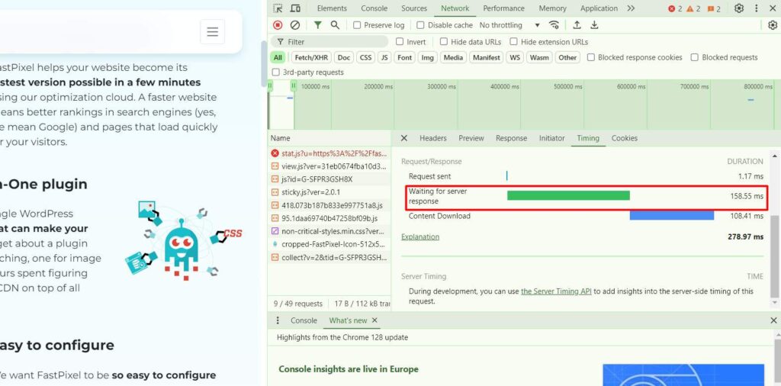Switch to the Performance tab
781x386 pixels.
[503, 8]
